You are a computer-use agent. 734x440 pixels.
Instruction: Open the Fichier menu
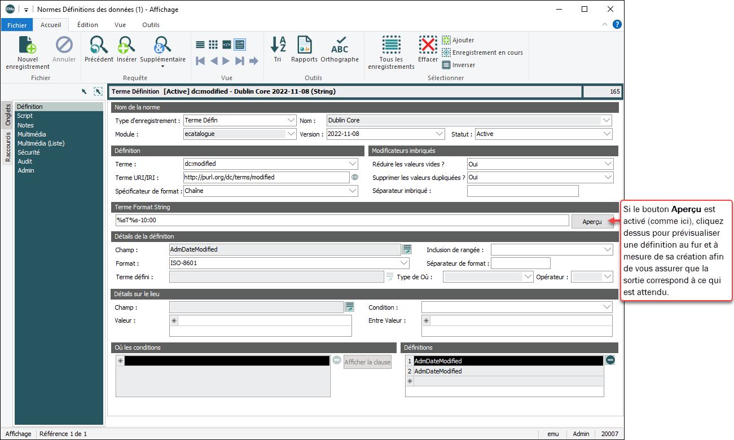click(17, 25)
